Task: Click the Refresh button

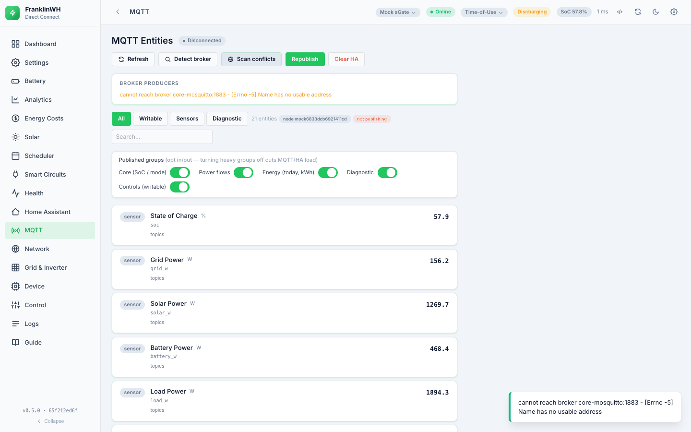Action: point(133,60)
